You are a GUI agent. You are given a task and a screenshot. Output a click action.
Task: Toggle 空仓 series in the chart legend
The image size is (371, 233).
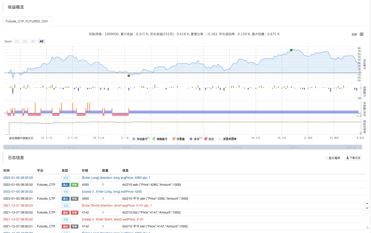click(209, 139)
